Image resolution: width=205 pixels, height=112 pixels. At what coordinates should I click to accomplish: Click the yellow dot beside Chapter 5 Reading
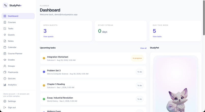(44, 85)
